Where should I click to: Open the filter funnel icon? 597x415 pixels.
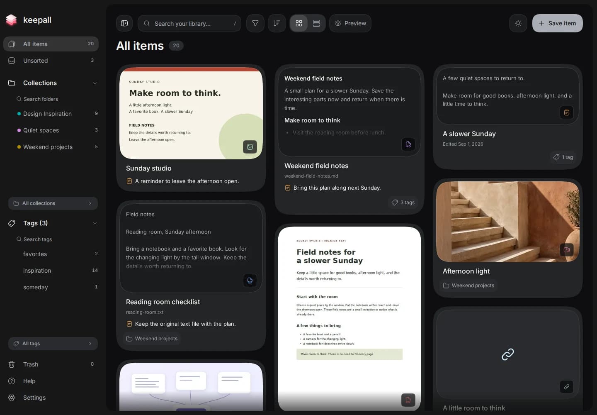(x=255, y=23)
